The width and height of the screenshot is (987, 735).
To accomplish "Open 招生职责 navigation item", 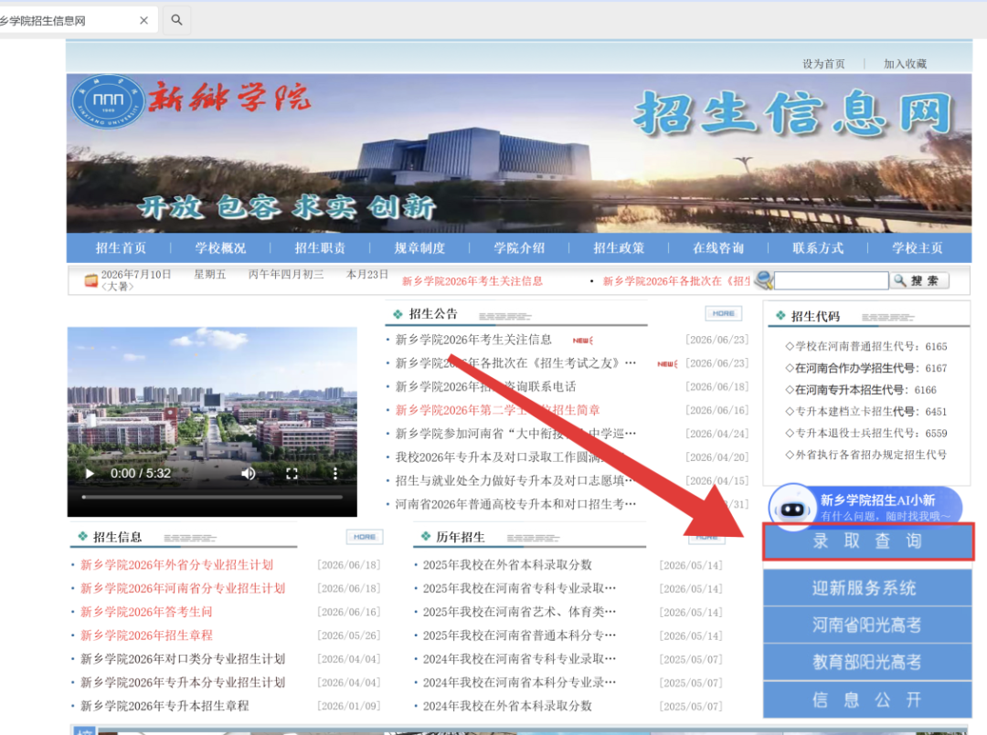I will tap(320, 248).
